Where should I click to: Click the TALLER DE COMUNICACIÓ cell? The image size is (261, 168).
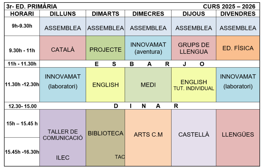[63, 135]
